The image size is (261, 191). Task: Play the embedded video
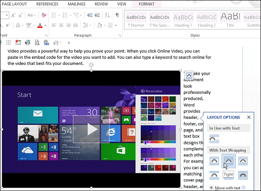click(x=91, y=129)
